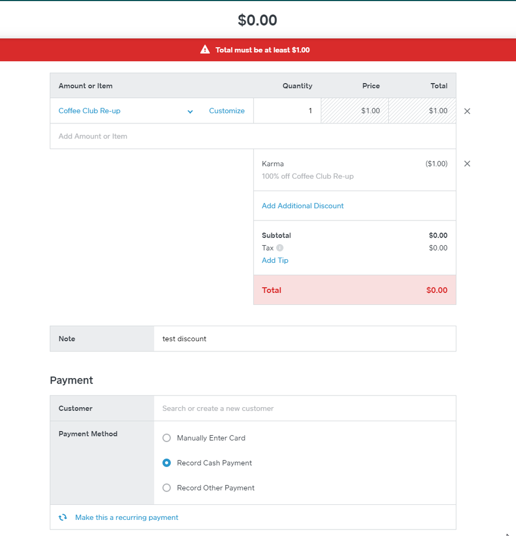Click the item Price field showing $1.00

coord(355,111)
